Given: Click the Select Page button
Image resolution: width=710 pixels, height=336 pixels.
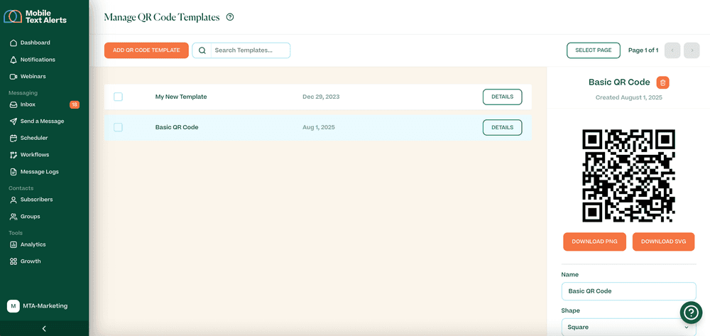Looking at the screenshot, I should coord(593,50).
